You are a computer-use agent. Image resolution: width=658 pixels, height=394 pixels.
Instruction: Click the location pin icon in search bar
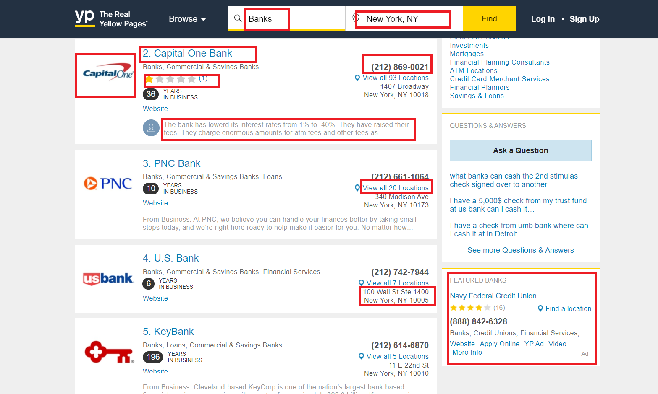[356, 18]
